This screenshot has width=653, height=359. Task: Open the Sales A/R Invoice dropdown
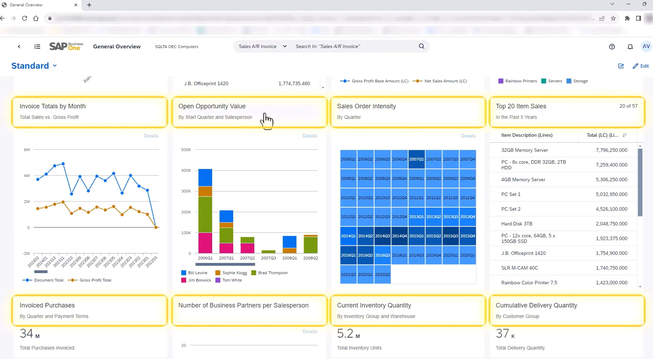pyautogui.click(x=262, y=46)
